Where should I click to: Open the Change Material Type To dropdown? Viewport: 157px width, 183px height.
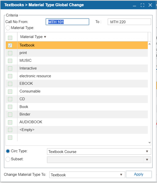click(x=87, y=175)
